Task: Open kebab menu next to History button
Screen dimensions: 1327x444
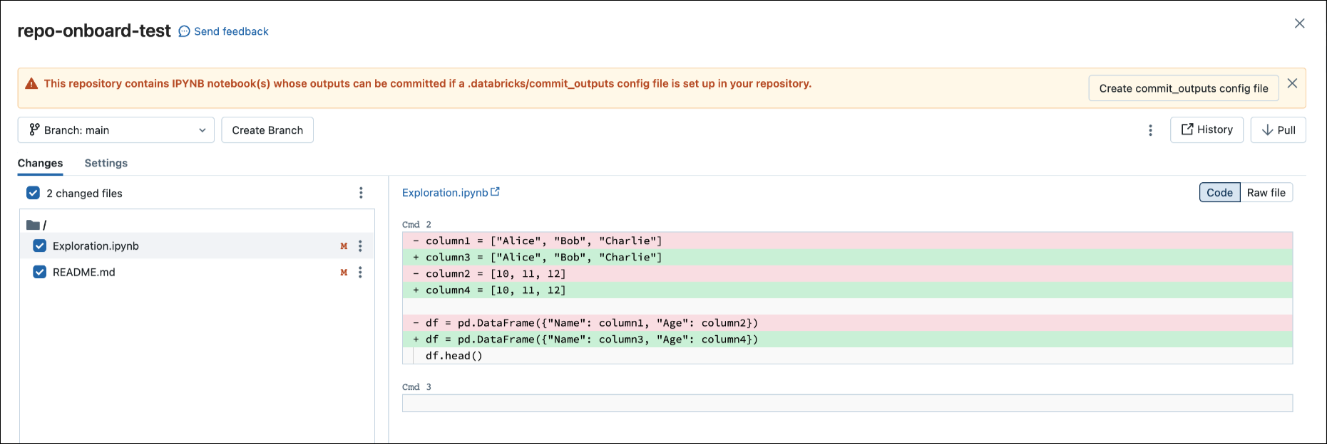Action: pos(1150,130)
